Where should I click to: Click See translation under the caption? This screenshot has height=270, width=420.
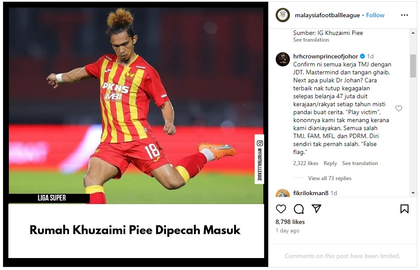click(x=311, y=40)
